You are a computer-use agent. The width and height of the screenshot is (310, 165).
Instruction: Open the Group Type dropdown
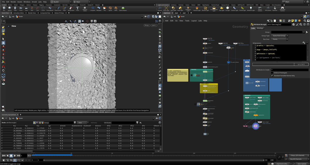[279, 36]
